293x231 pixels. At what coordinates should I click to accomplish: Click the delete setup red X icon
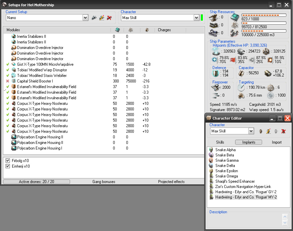click(109, 18)
